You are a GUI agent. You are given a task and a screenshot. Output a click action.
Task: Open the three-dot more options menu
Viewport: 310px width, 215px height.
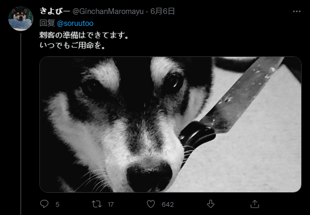(297, 11)
